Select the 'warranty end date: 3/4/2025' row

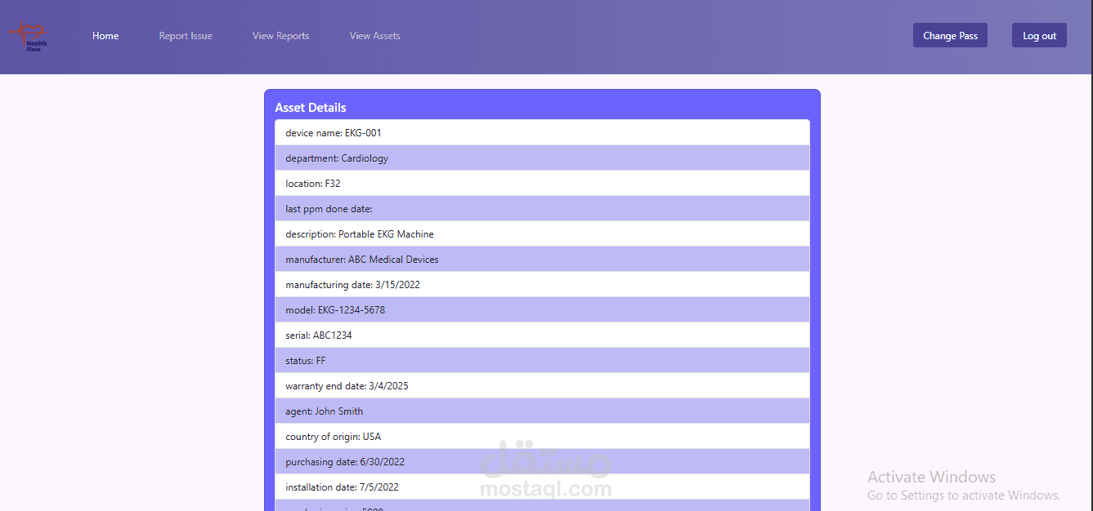point(542,386)
